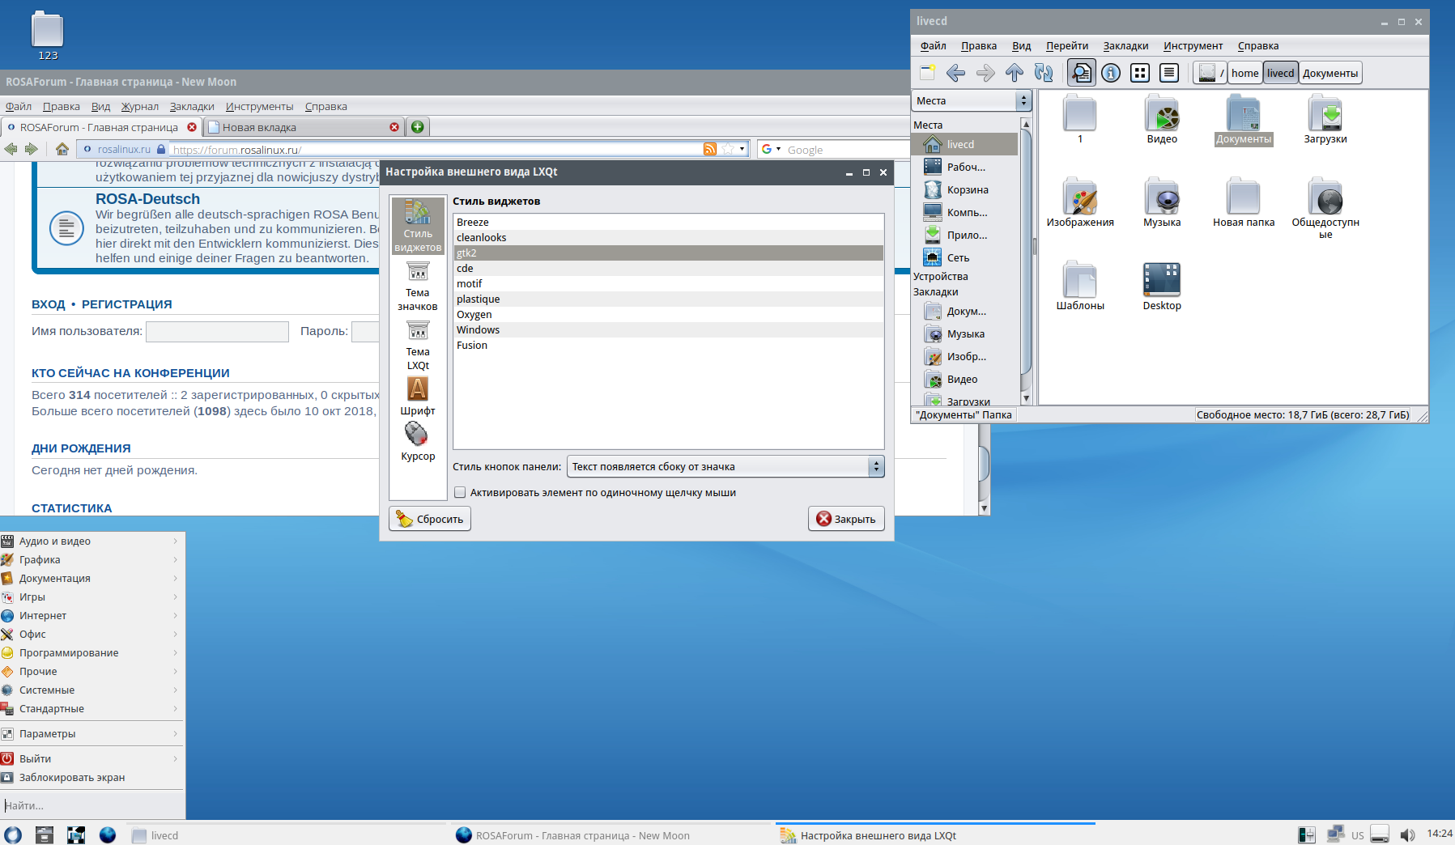Click the Reset button in appearance settings
This screenshot has width=1455, height=845.
(430, 519)
